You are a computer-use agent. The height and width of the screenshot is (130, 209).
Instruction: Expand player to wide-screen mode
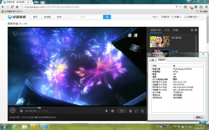tap(136, 111)
